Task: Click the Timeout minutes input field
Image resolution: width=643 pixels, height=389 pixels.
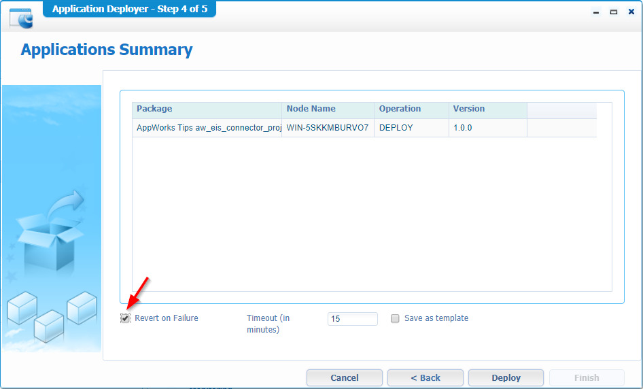Action: 352,319
